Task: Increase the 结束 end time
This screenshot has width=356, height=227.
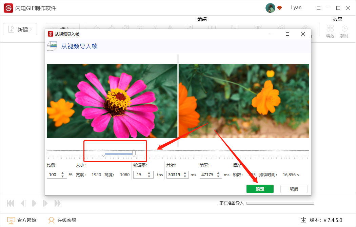Action: coord(218,173)
